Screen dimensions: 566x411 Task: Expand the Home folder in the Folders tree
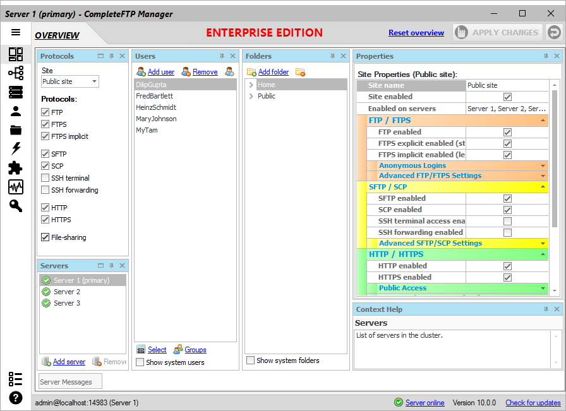pos(252,83)
